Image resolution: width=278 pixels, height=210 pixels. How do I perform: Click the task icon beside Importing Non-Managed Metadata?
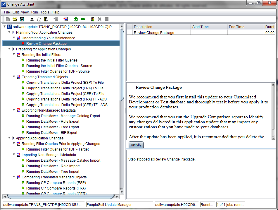[x=18, y=155]
